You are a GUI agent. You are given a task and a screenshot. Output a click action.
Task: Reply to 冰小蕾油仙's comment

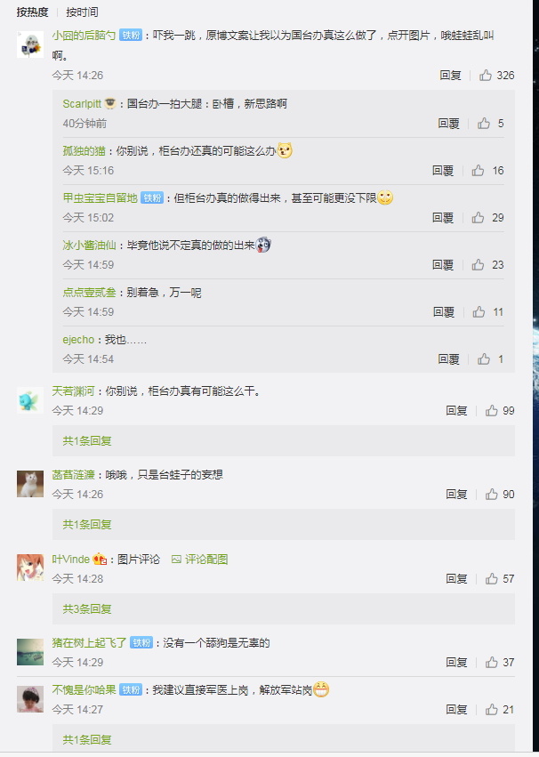click(443, 264)
